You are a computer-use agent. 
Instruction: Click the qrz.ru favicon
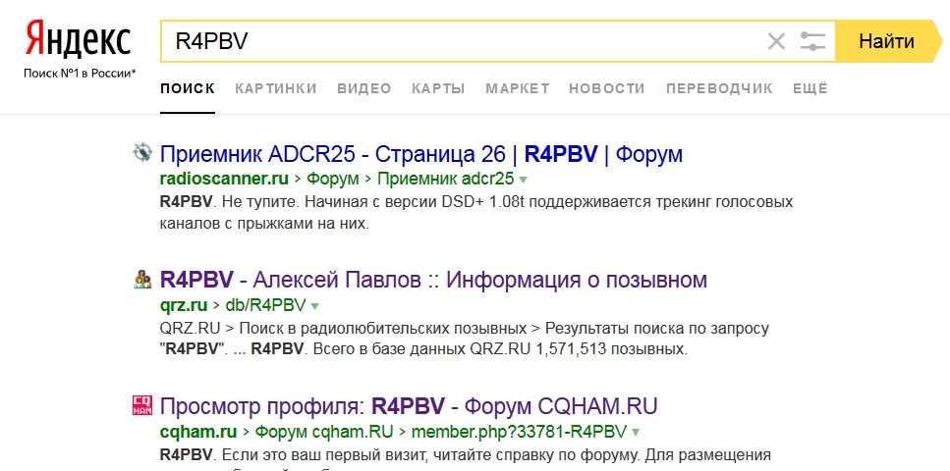point(141,279)
